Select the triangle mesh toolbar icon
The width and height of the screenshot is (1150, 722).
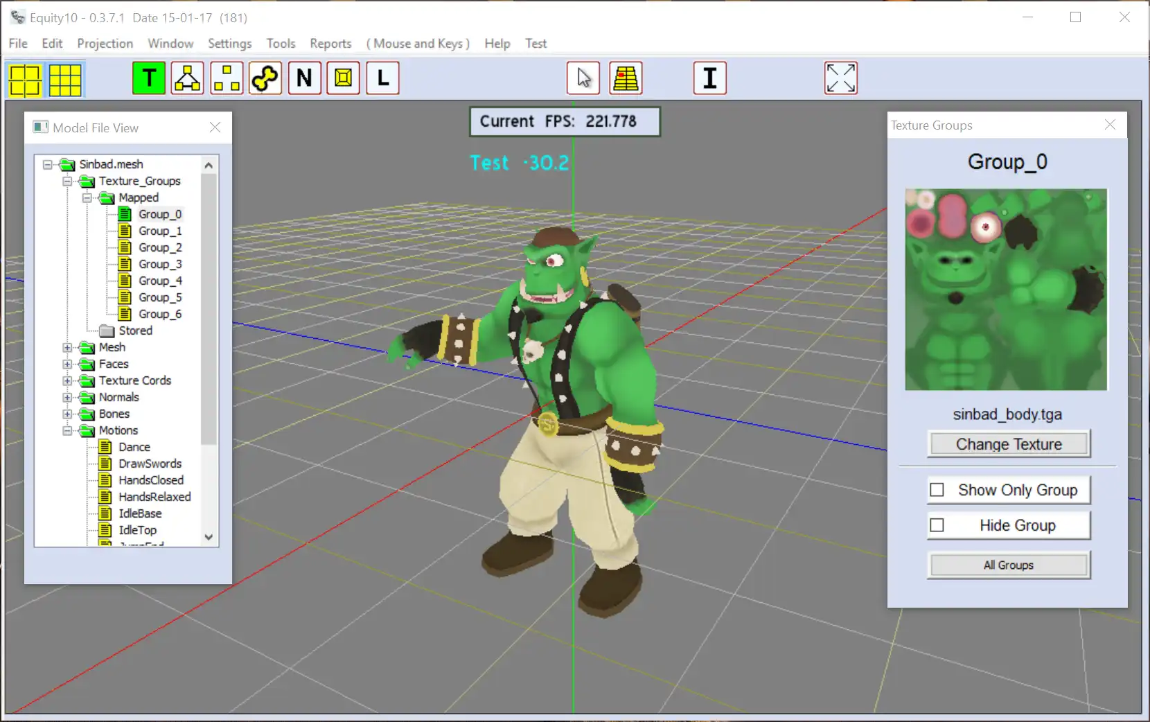(188, 78)
